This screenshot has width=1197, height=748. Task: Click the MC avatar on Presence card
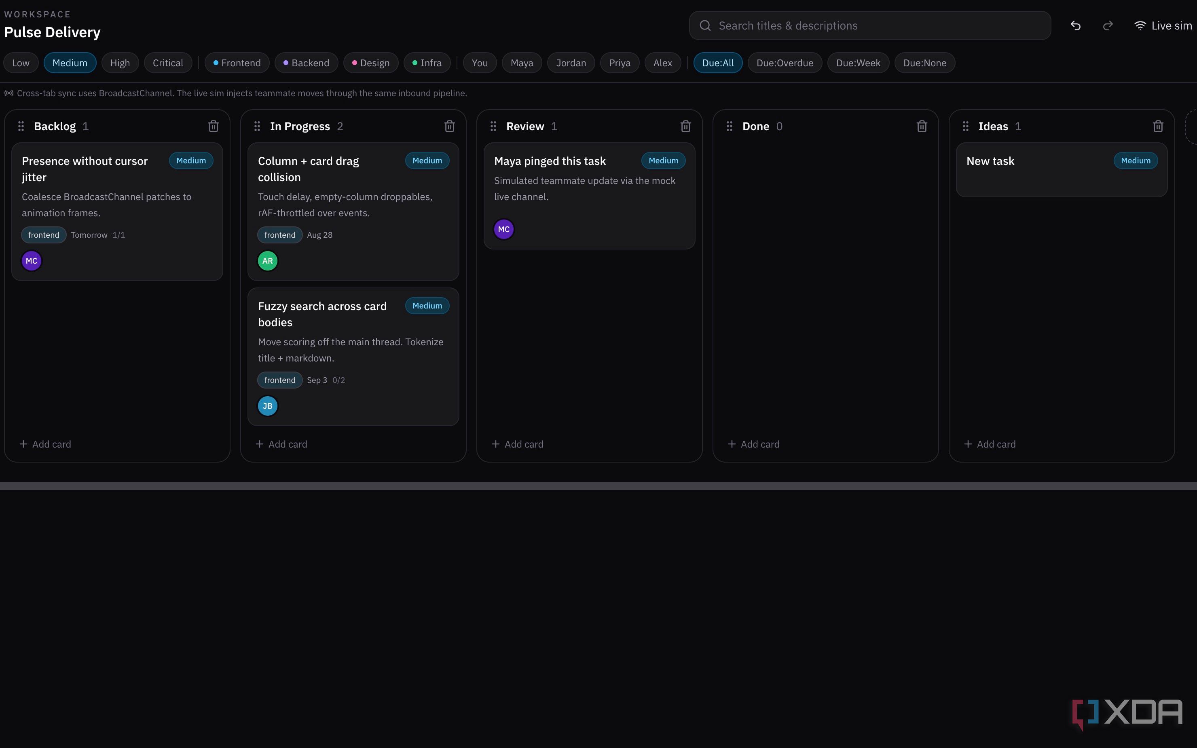point(32,261)
